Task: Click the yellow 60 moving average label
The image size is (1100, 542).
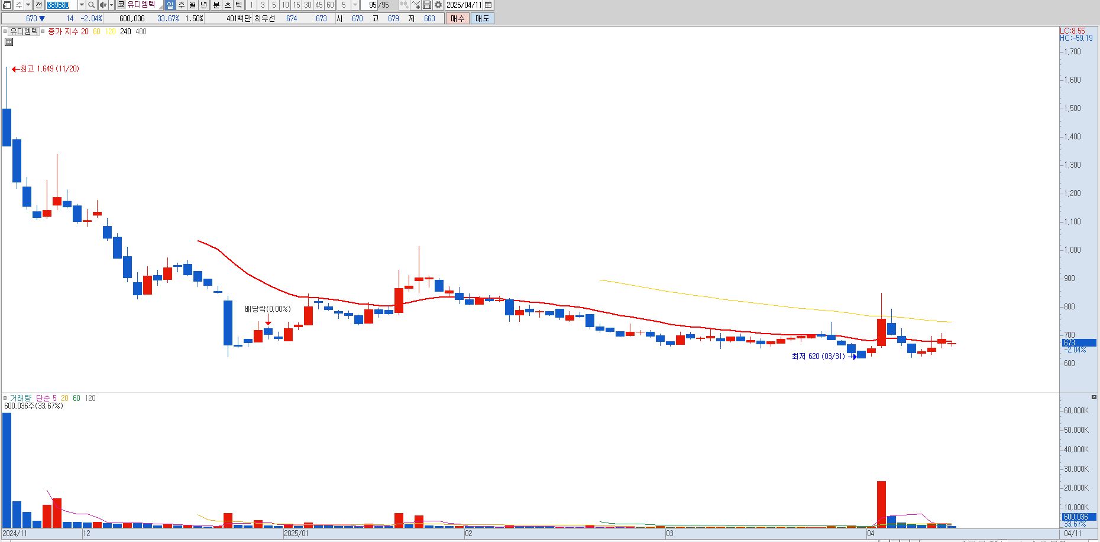Action: 96,32
